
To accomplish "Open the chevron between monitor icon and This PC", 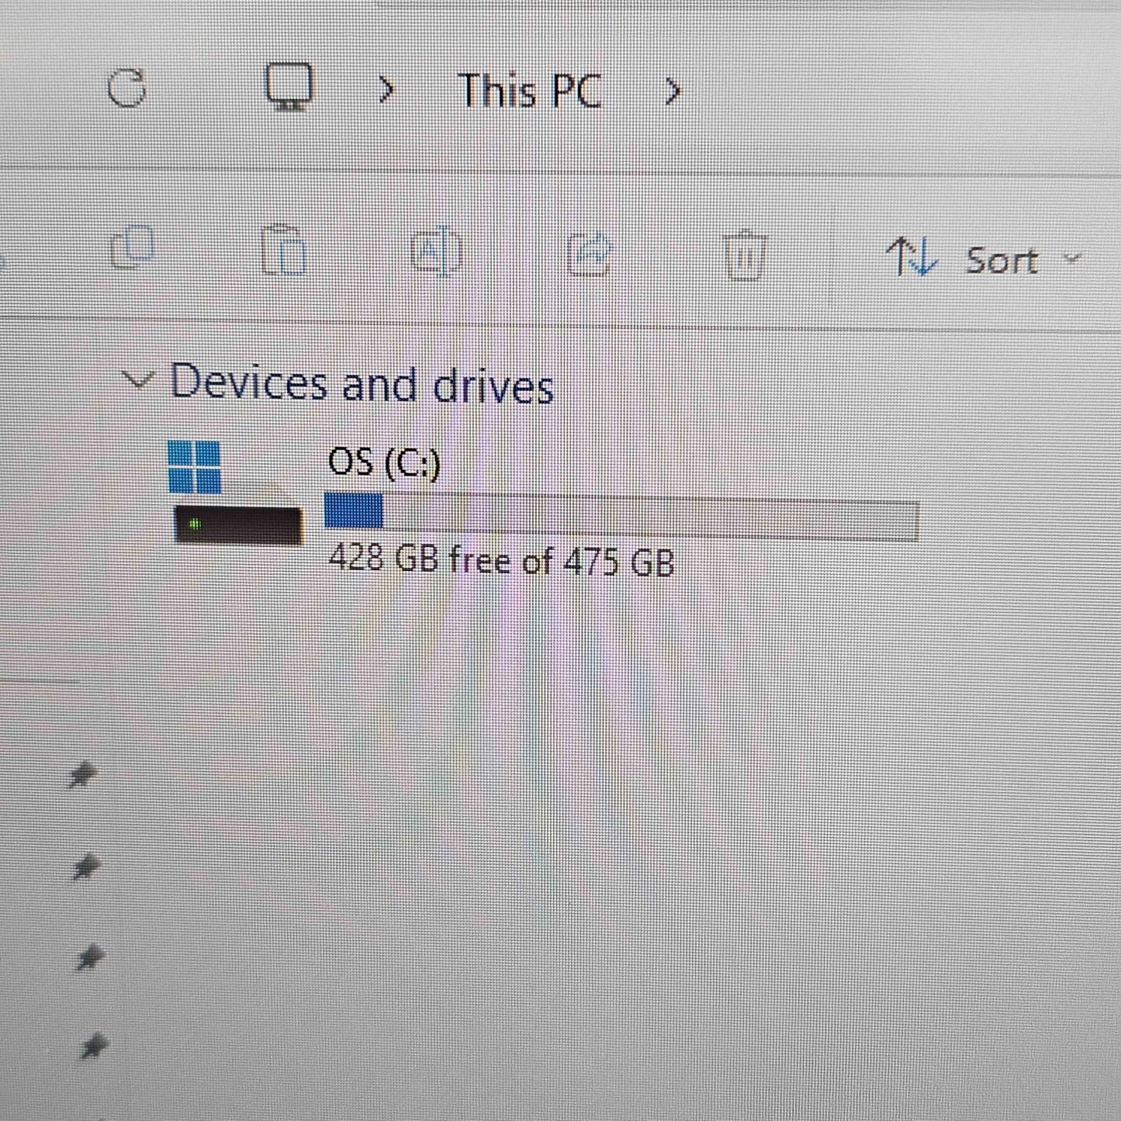I will [x=386, y=90].
